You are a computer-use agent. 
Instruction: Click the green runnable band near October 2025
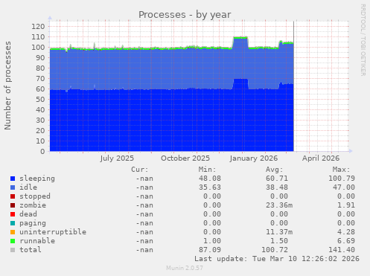point(186,48)
